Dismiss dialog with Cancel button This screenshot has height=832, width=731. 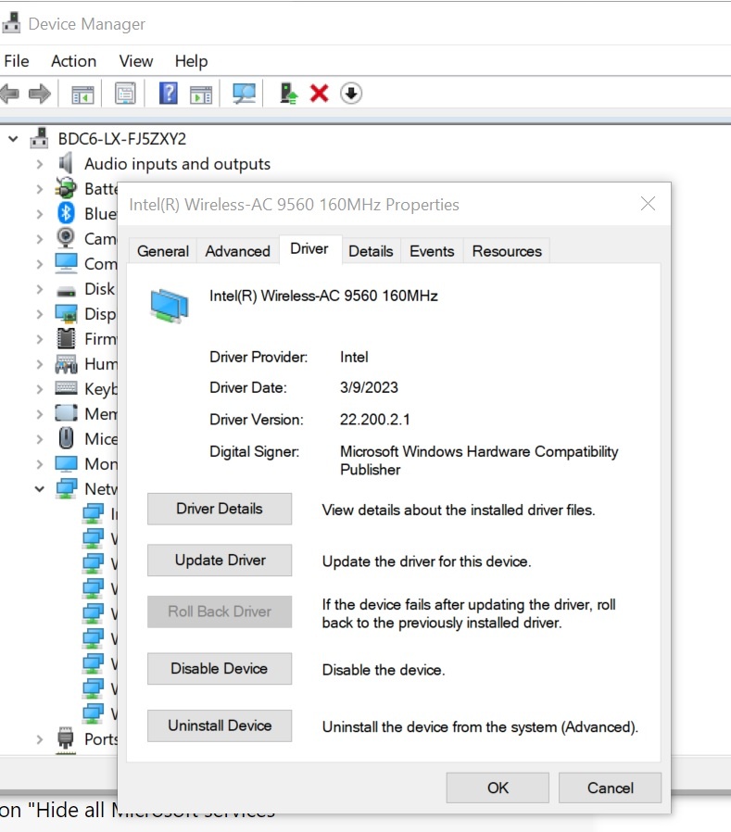click(x=610, y=788)
